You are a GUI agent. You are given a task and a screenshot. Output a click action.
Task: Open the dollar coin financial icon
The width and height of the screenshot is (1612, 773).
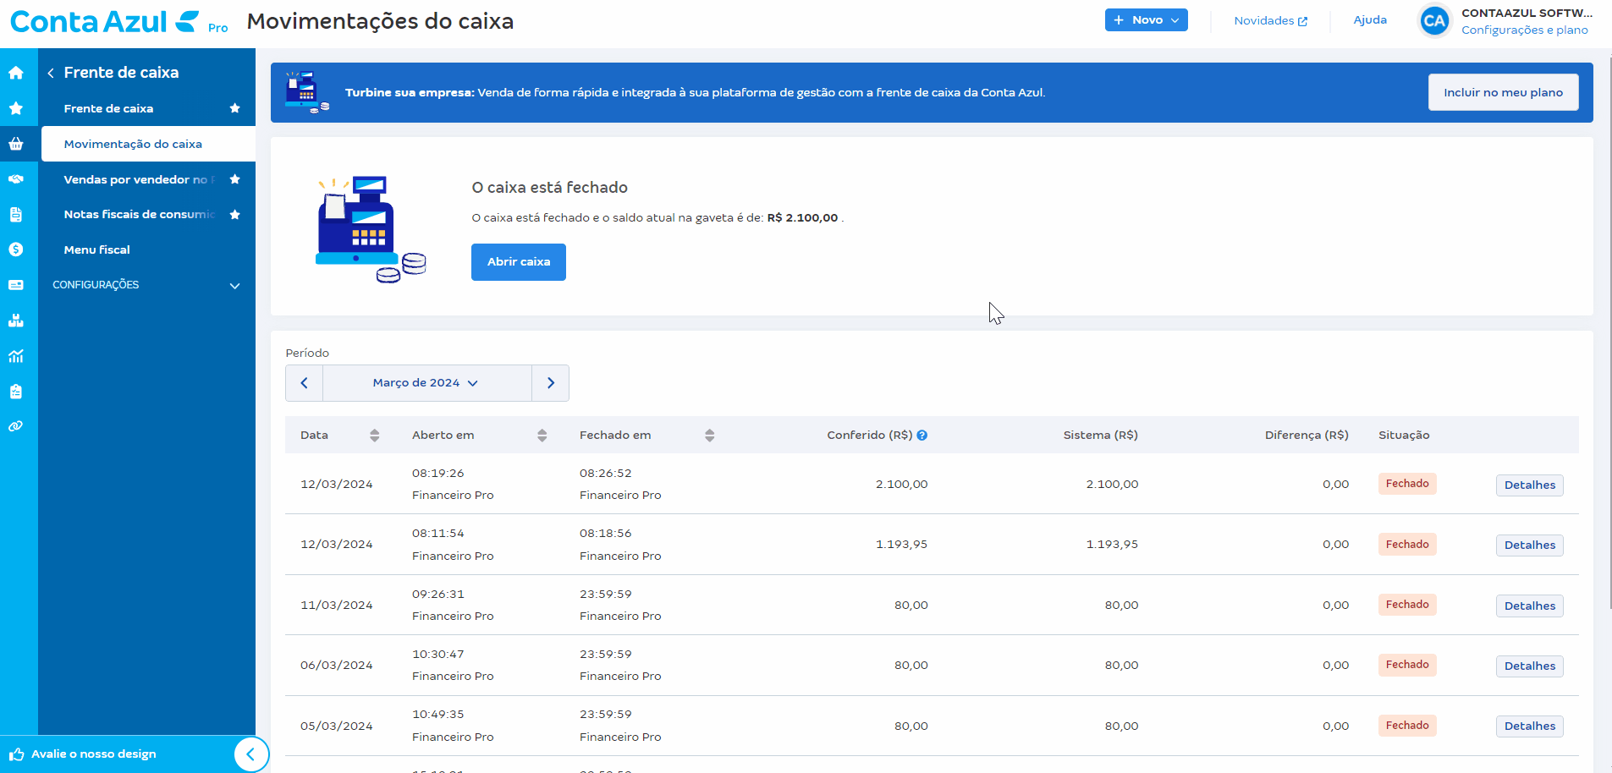pyautogui.click(x=16, y=249)
